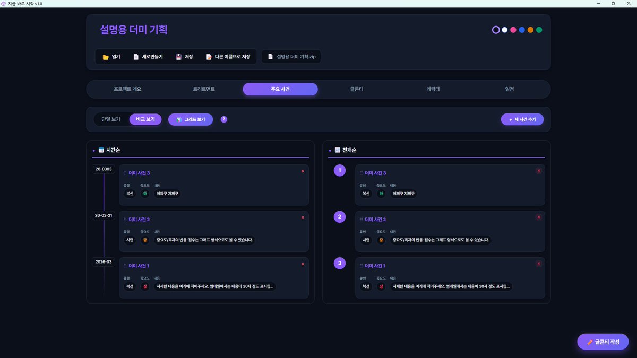
Task: Delete 더미 사건 3 in the 시간순 panel
Action: click(303, 171)
